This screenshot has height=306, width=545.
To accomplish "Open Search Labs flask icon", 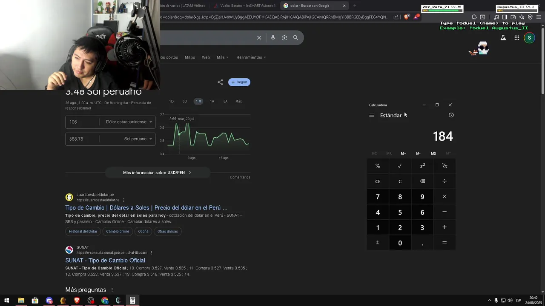I will (503, 38).
